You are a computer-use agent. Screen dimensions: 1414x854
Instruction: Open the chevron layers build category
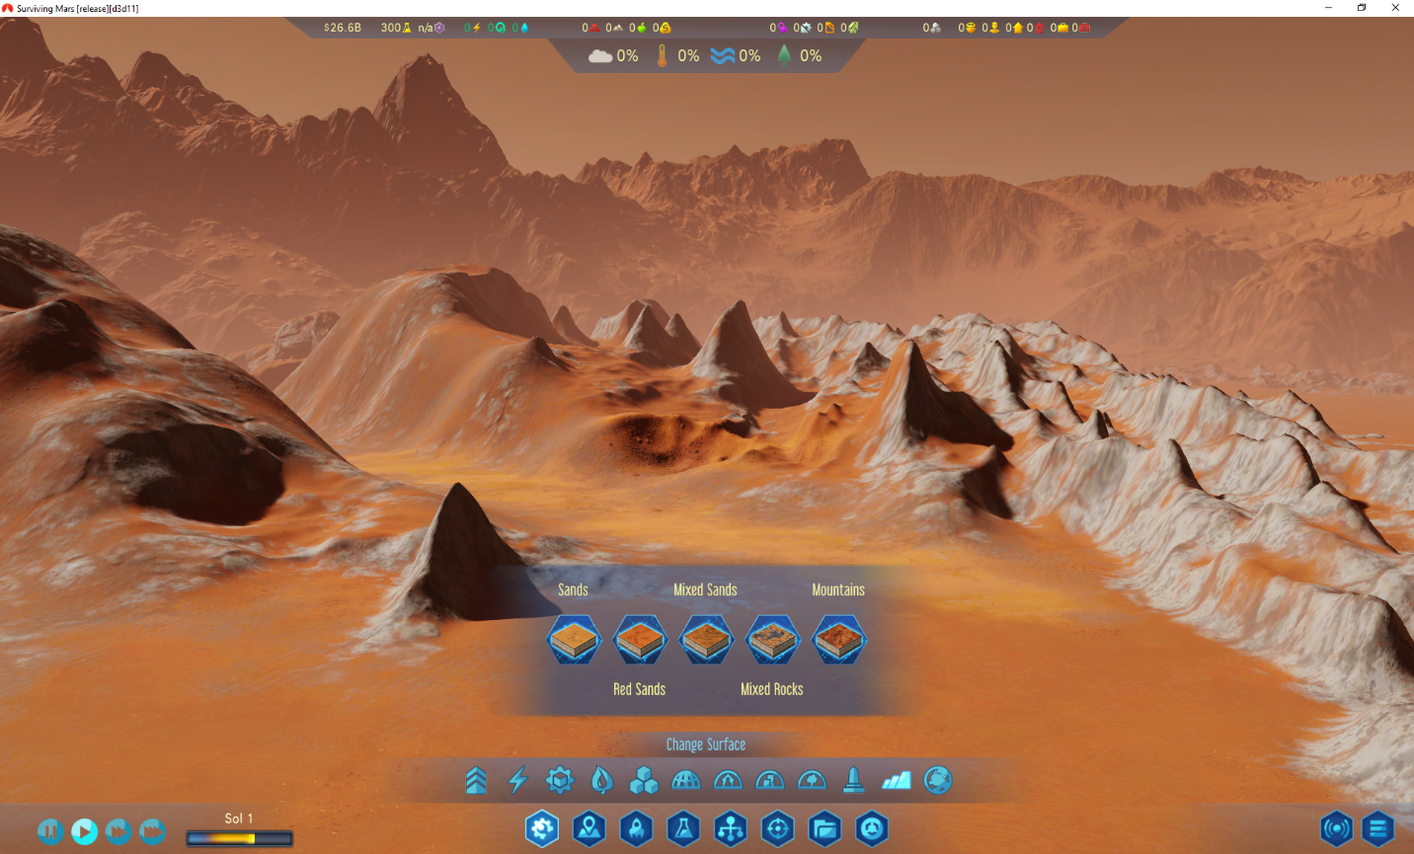pos(476,780)
